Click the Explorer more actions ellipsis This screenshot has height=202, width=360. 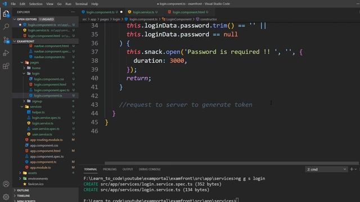point(73,12)
